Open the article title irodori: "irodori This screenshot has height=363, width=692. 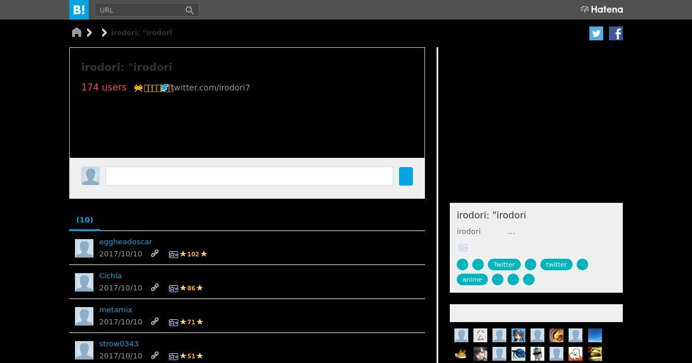[127, 67]
